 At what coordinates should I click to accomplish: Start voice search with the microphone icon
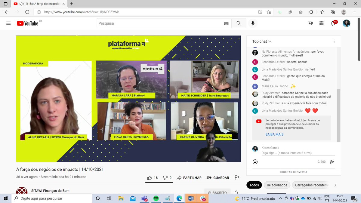[253, 23]
